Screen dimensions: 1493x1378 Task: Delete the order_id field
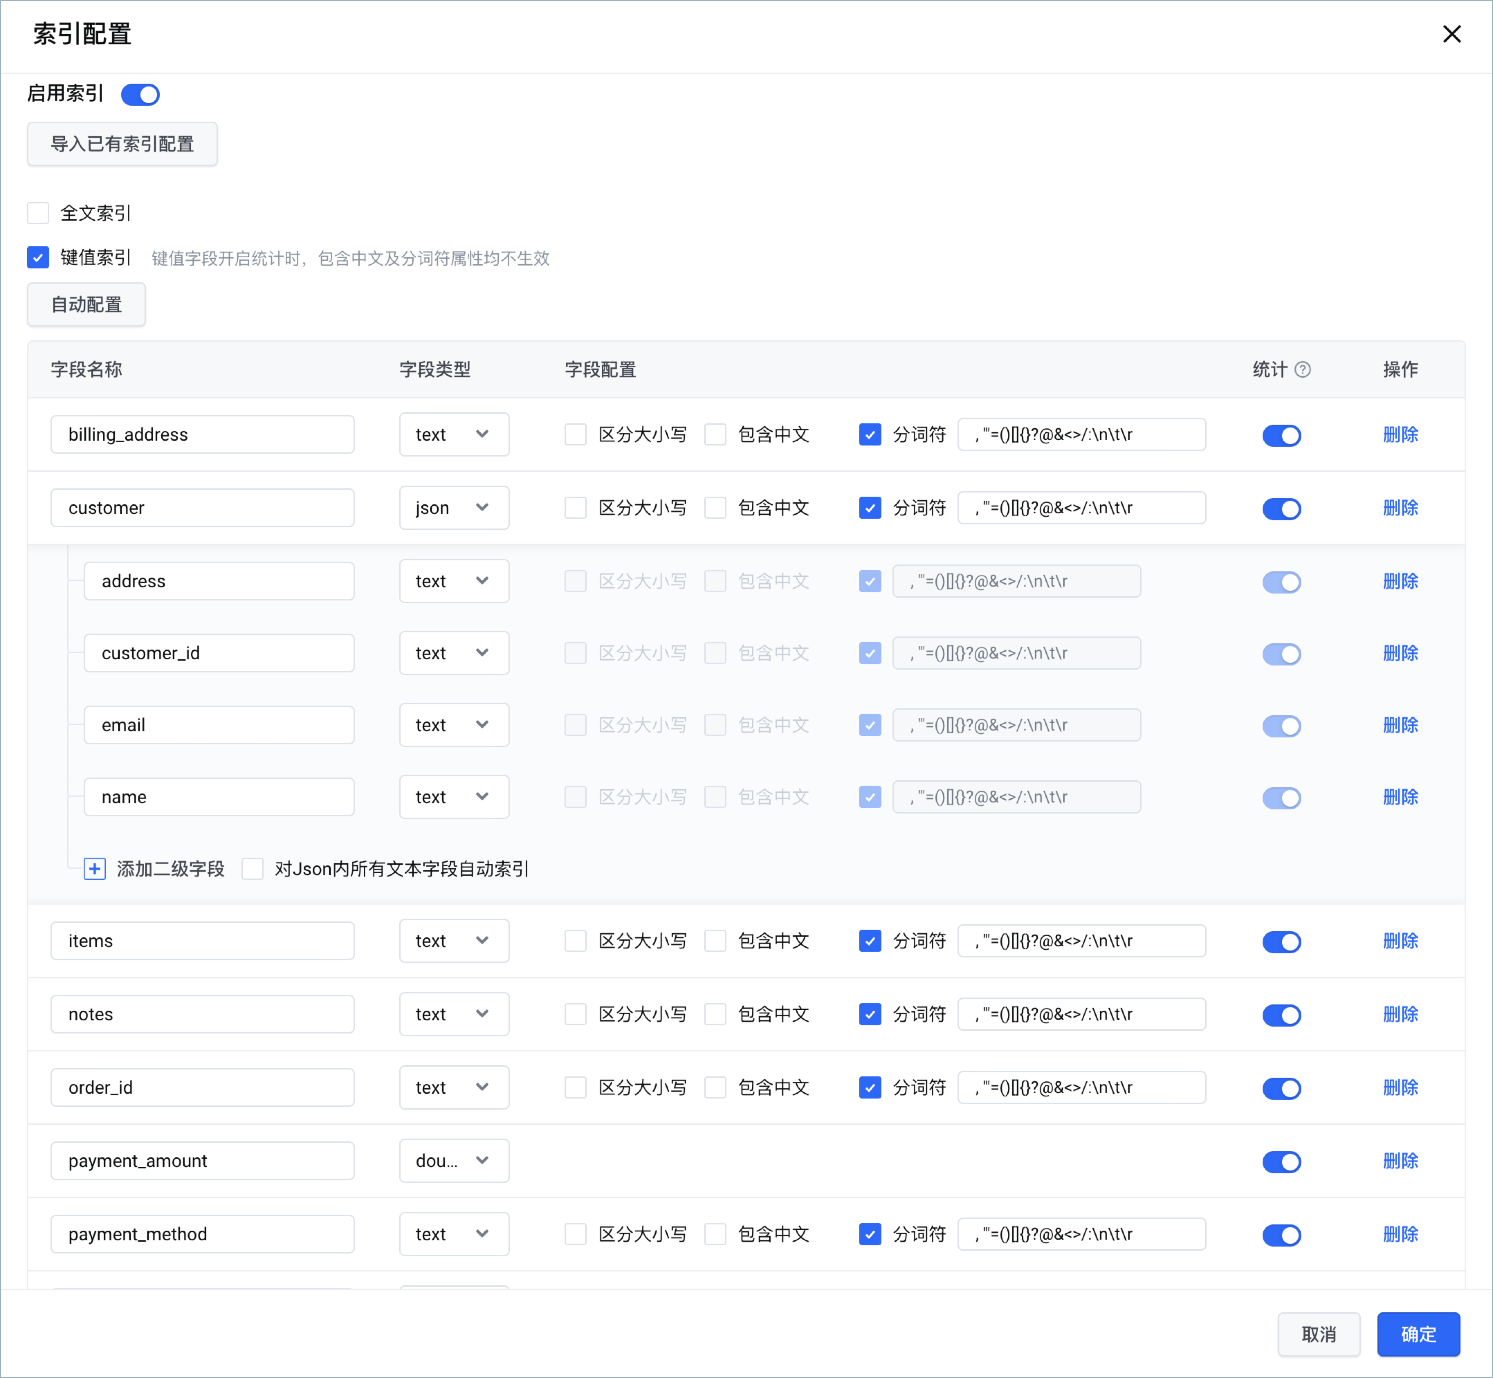tap(1401, 1088)
